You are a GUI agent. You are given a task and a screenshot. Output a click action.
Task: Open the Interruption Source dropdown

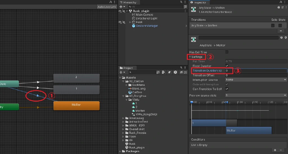pyautogui.click(x=256, y=80)
